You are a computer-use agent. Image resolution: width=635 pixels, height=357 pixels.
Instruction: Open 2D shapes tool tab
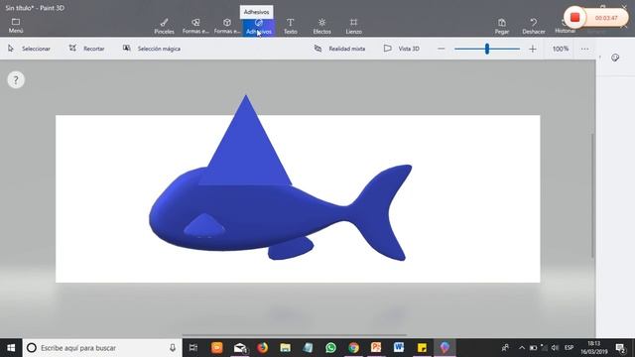pyautogui.click(x=195, y=26)
